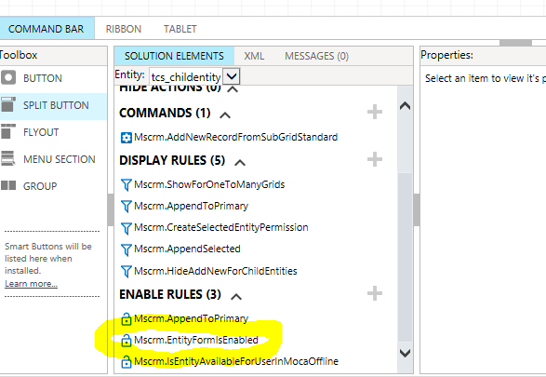Switch to the RIBBON tab
The height and width of the screenshot is (377, 546).
tap(124, 29)
